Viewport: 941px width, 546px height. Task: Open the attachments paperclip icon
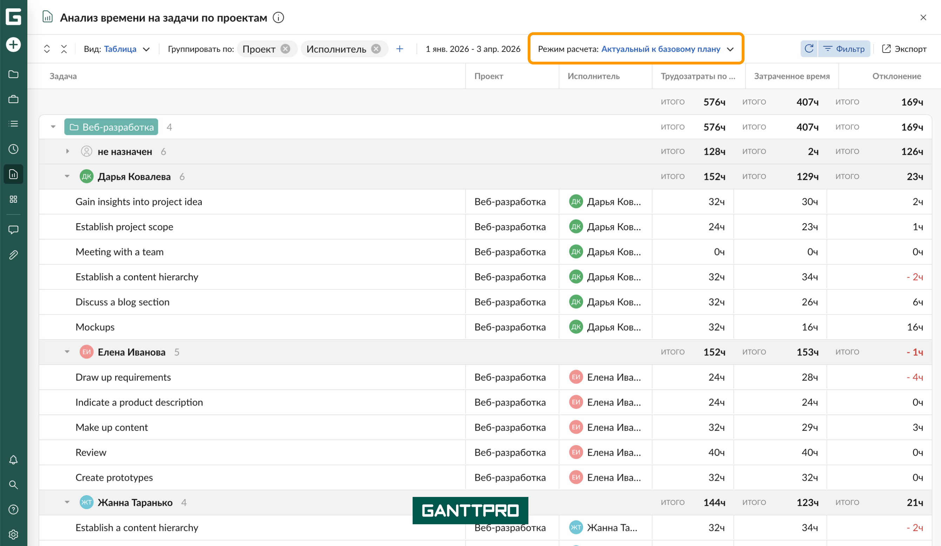pyautogui.click(x=13, y=255)
